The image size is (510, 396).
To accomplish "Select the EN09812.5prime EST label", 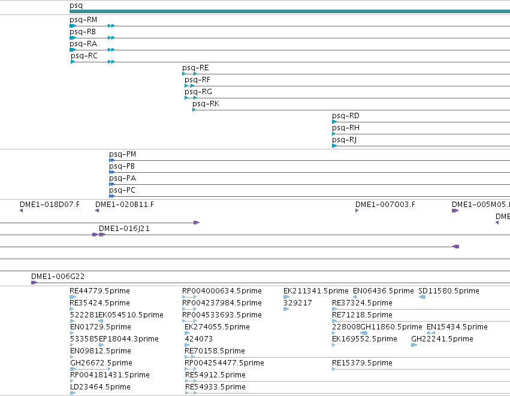I will 101,351.
